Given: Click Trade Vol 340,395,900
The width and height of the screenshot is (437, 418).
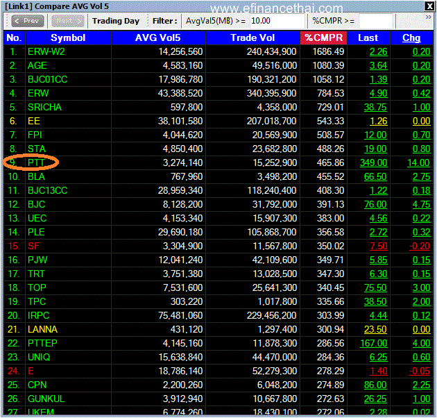Looking at the screenshot, I should point(271,93).
